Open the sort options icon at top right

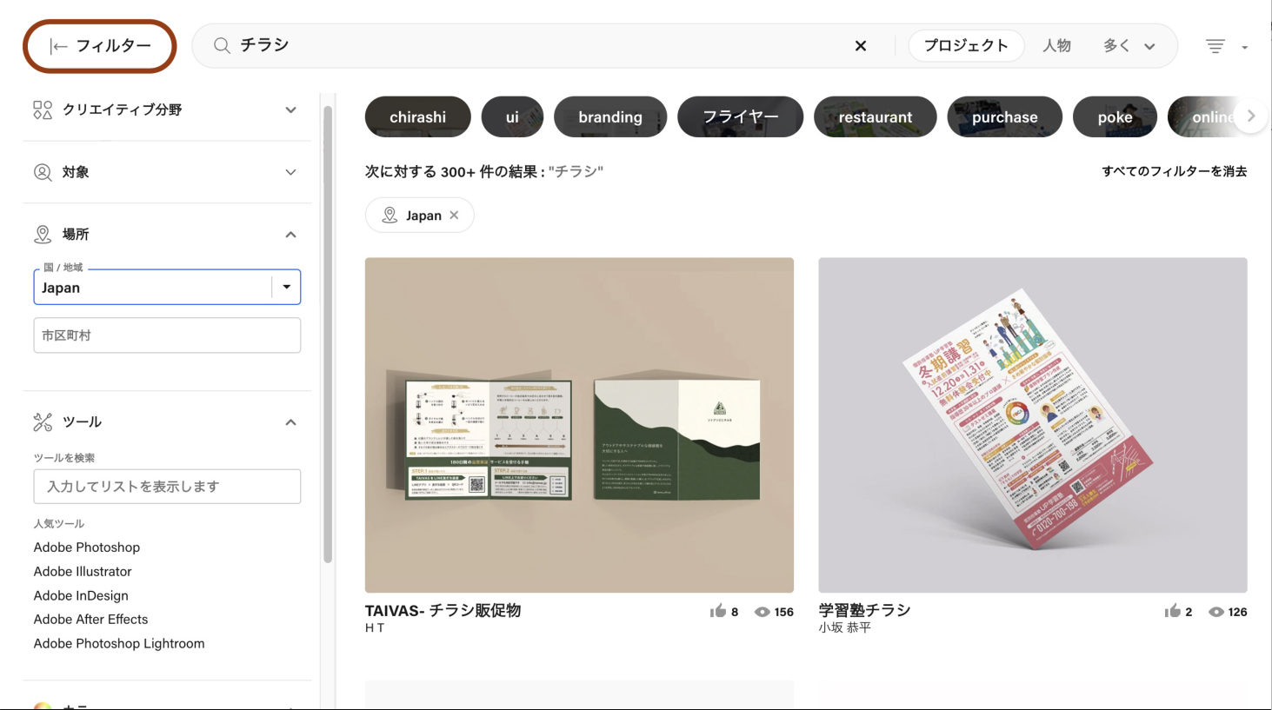(1215, 46)
